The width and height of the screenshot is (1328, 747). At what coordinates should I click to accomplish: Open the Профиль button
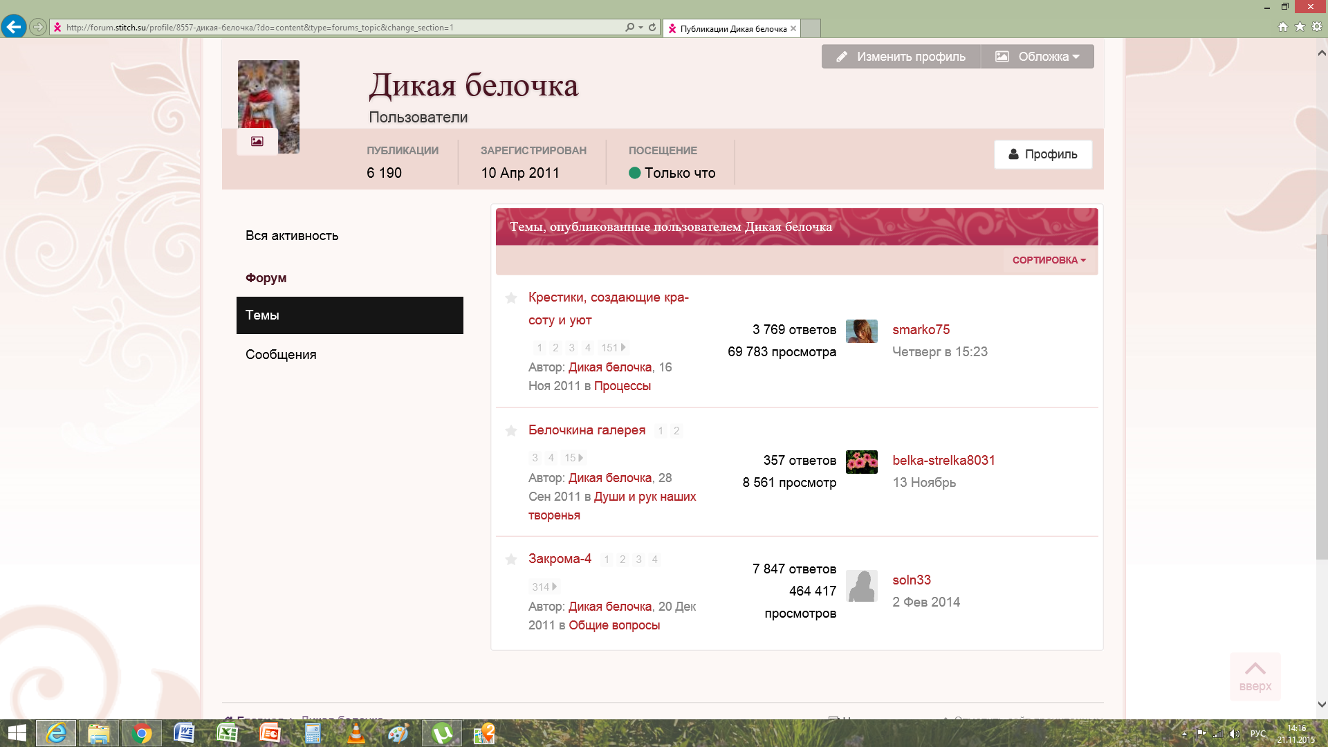(1042, 154)
